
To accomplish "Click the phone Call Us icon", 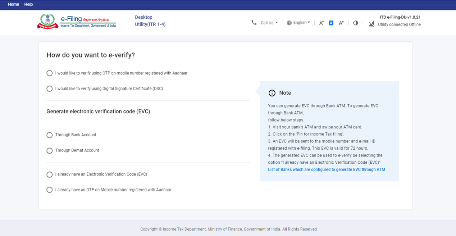I will pos(254,23).
